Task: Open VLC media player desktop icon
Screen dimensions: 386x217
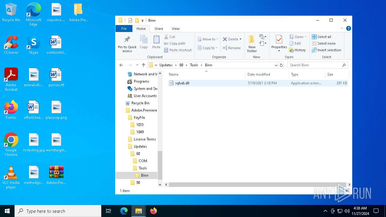Action: 11,177
